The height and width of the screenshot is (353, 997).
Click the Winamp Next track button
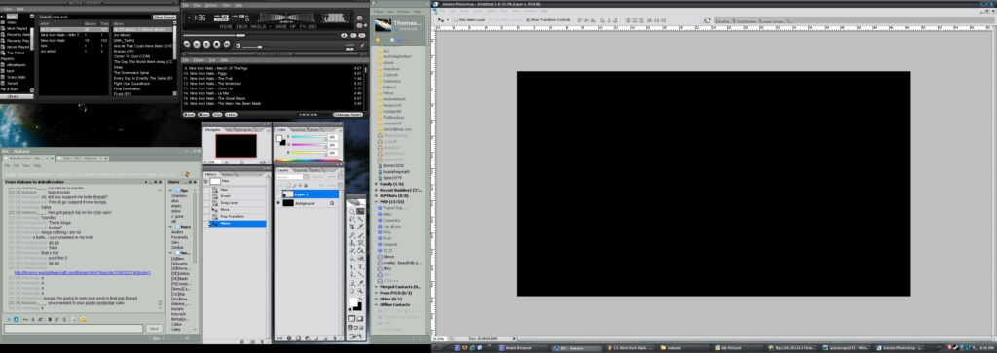[227, 44]
